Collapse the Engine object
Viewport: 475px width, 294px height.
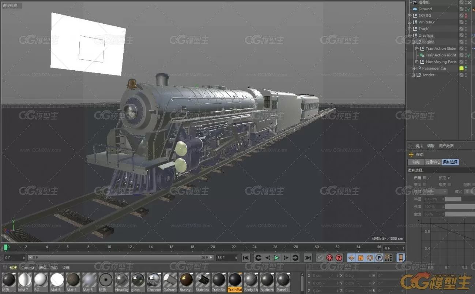click(413, 42)
